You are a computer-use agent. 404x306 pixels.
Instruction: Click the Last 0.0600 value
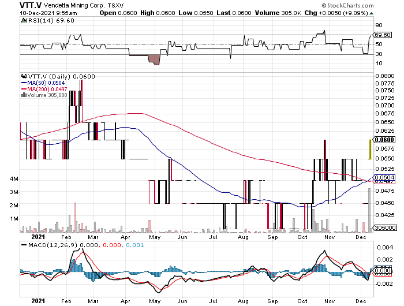point(234,13)
